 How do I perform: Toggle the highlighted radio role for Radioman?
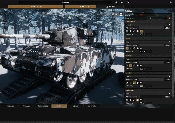(x=138, y=100)
